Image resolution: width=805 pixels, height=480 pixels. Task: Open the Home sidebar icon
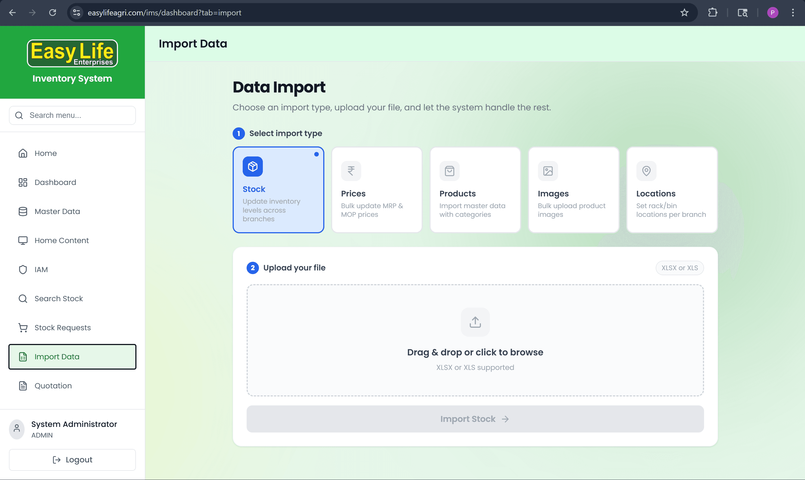(x=23, y=153)
